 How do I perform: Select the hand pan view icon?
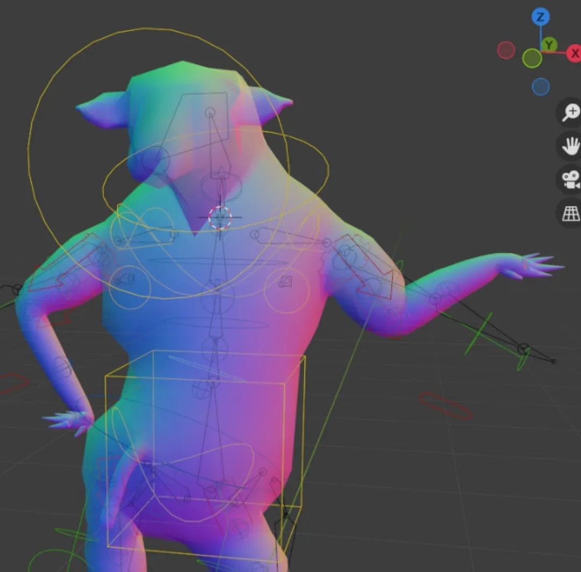pyautogui.click(x=570, y=145)
